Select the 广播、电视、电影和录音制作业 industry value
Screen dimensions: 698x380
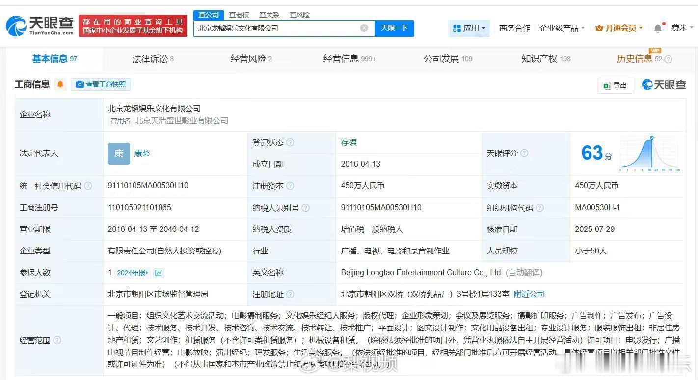click(x=395, y=251)
